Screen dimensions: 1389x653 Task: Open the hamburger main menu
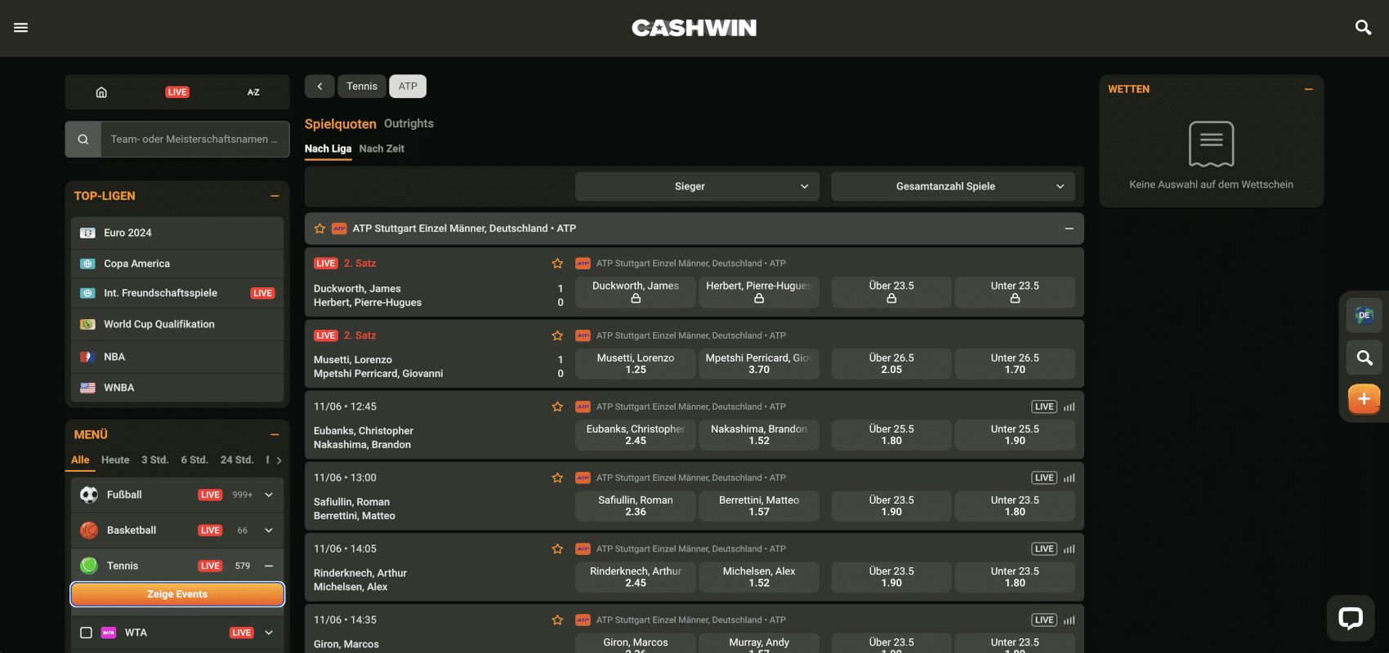(21, 28)
